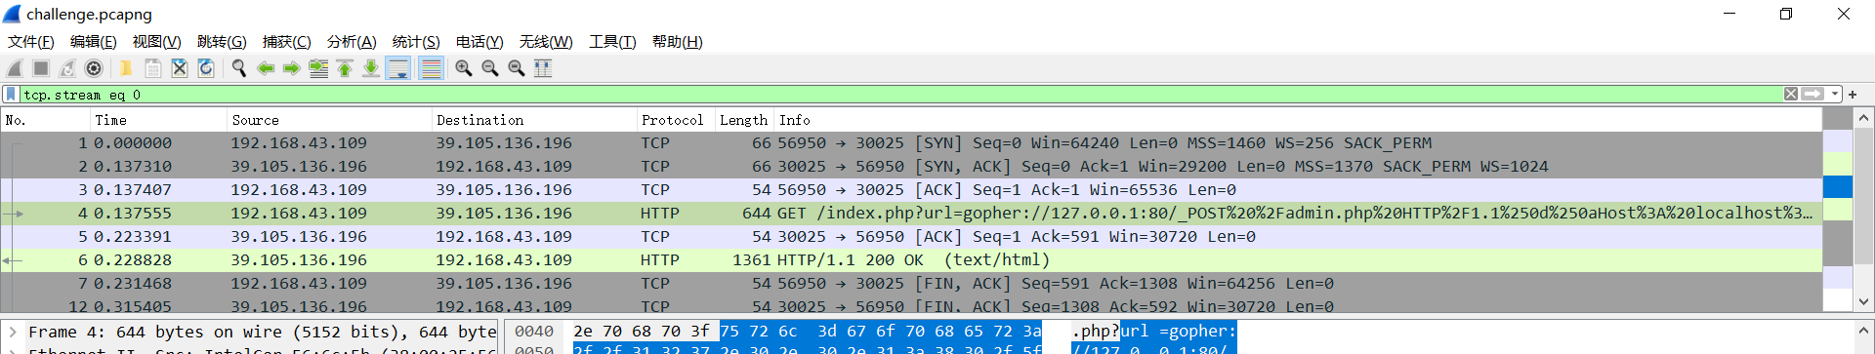Restart the current capture
This screenshot has height=354, width=1875.
(x=67, y=68)
